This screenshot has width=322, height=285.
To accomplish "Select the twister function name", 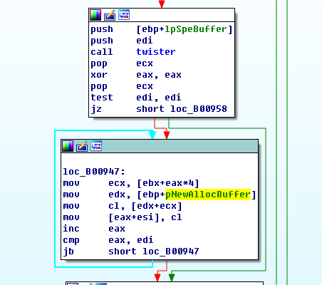I will click(x=156, y=52).
